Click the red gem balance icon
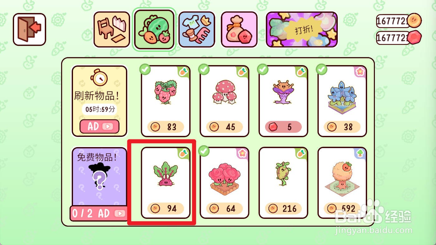436x245 pixels. 414,37
